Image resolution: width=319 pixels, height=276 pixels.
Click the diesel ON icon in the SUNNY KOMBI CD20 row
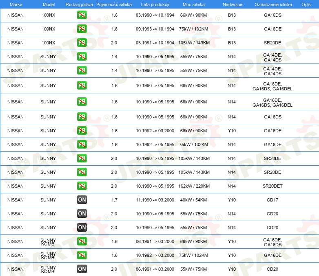point(82,269)
